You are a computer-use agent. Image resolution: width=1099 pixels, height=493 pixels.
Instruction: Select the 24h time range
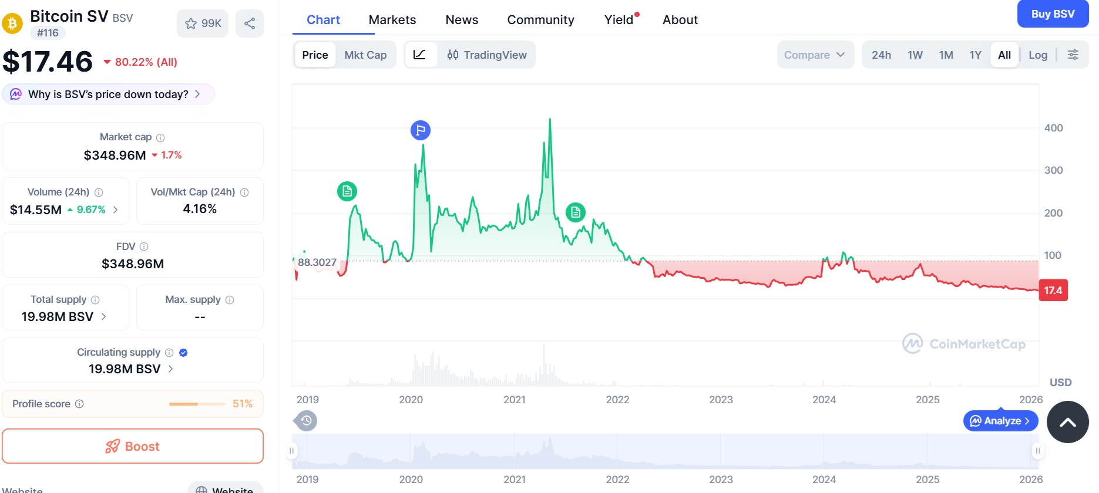(x=881, y=55)
